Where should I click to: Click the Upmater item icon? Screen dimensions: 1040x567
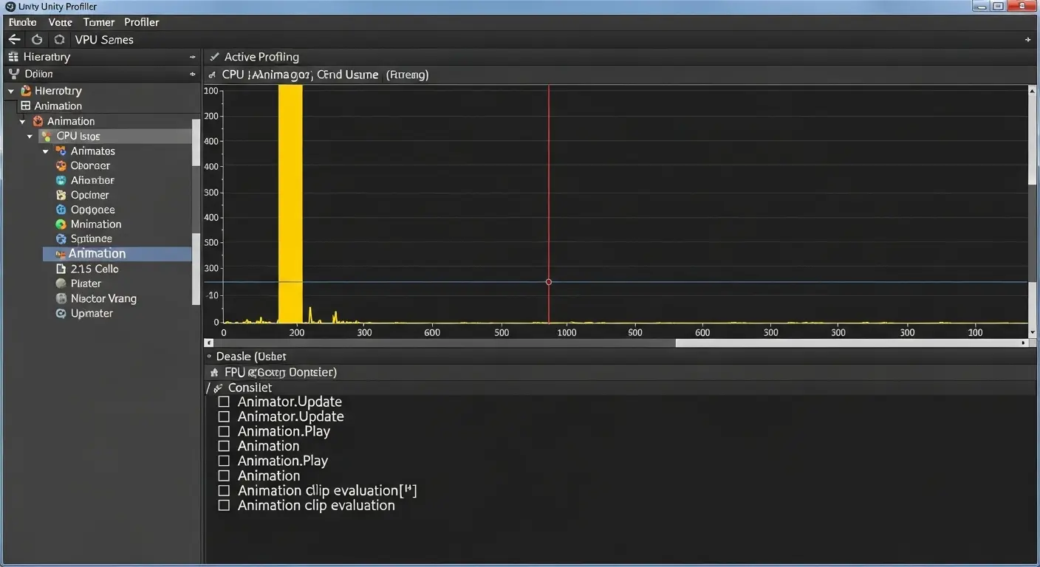(61, 314)
